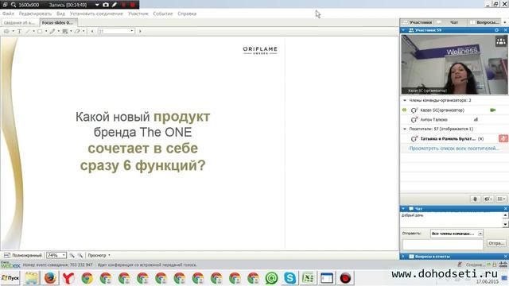Screen dimensions: 509x286
Task: Take a snapshot with recorder camera icon
Action: pos(106,5)
